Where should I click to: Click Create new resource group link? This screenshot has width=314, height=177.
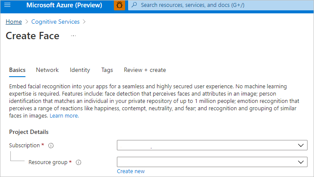click(131, 171)
